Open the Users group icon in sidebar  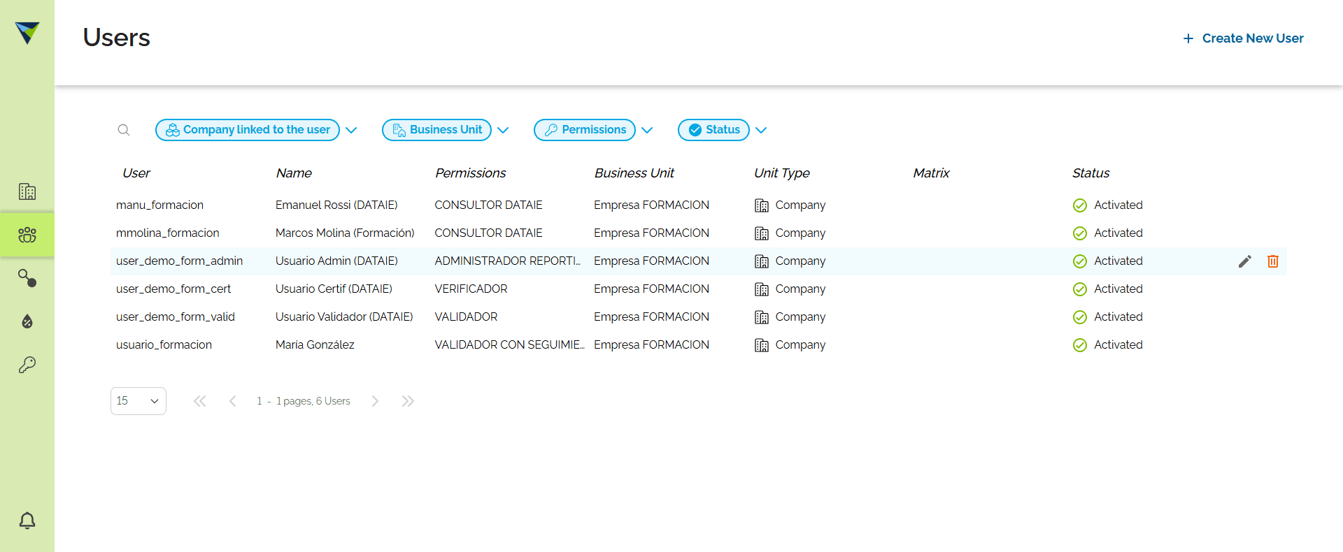tap(27, 235)
